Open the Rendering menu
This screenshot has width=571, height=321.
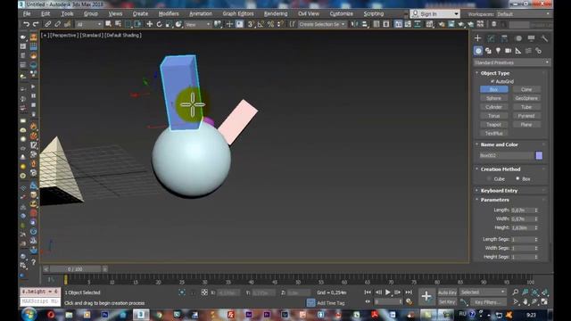click(x=276, y=14)
